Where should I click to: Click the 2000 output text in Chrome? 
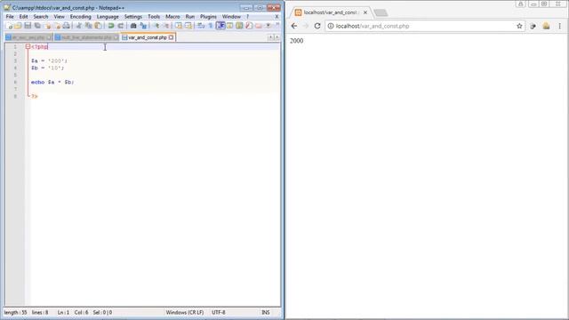[296, 41]
